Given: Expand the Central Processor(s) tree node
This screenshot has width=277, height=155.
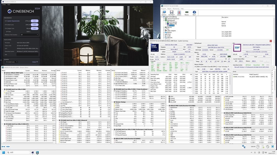Looking at the screenshot, I should 164,19.
